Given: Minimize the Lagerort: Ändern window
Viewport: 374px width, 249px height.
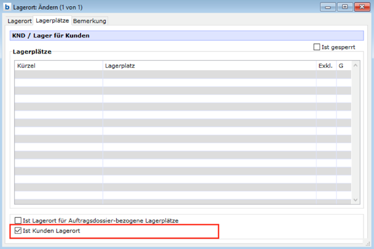Looking at the screenshot, I should coord(329,7).
